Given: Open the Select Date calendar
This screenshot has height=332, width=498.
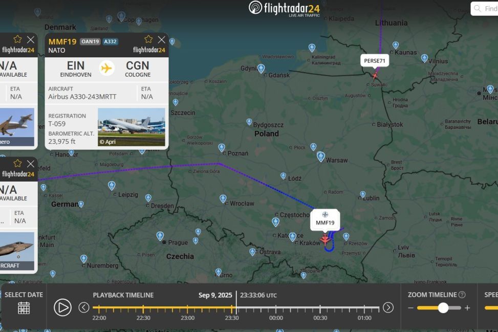Looking at the screenshot, I should [24, 308].
